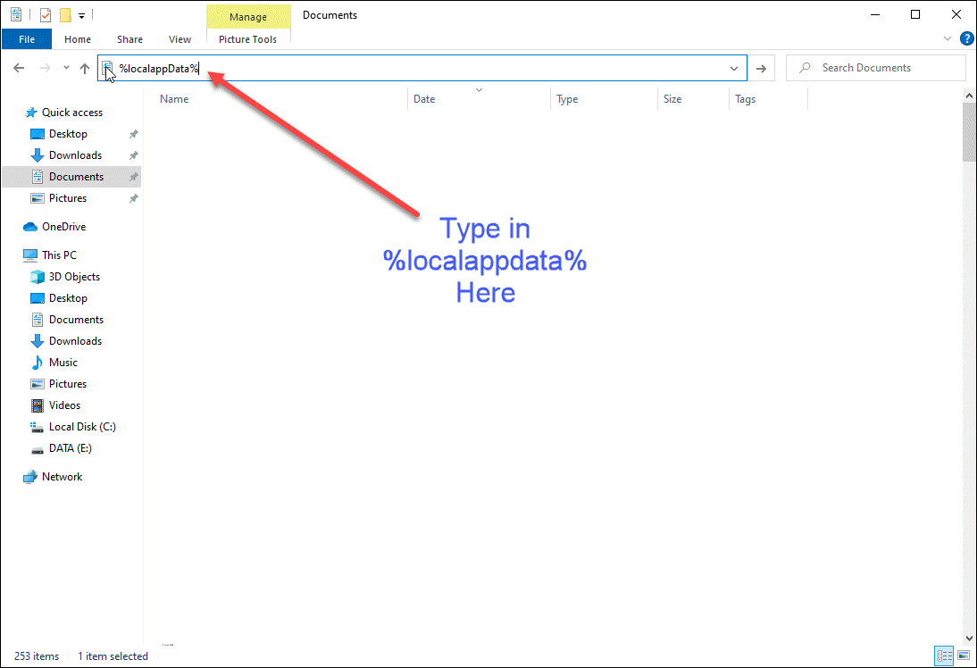Select Local Disk (C:) in the navigation pane
977x668 pixels.
tap(82, 427)
